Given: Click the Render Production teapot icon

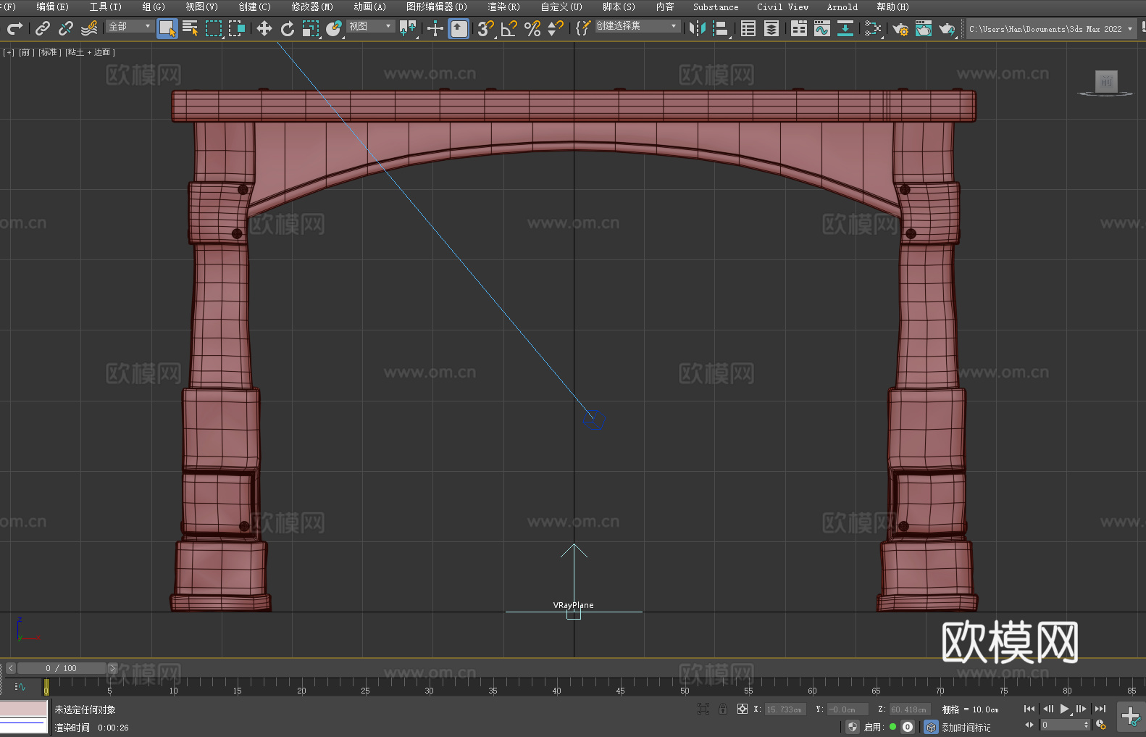Looking at the screenshot, I should click(x=947, y=28).
